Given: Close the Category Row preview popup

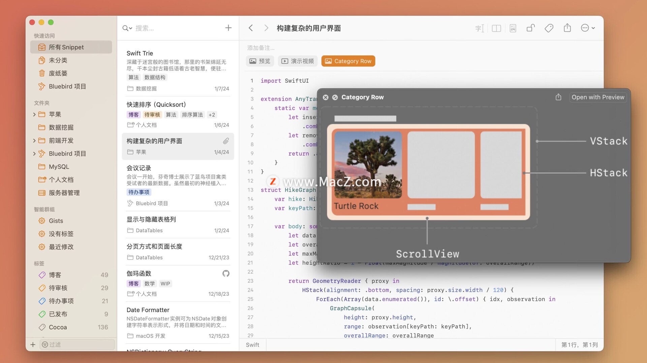Looking at the screenshot, I should pos(326,97).
